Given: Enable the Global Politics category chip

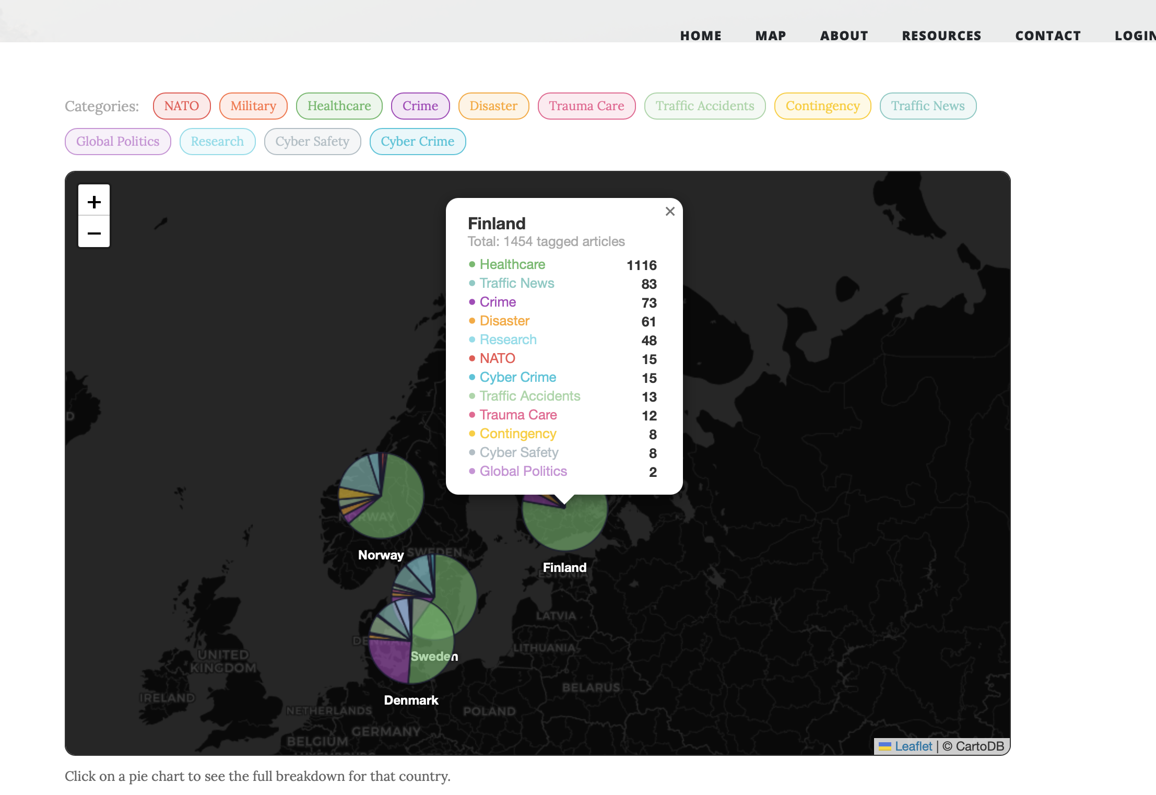Looking at the screenshot, I should point(118,142).
